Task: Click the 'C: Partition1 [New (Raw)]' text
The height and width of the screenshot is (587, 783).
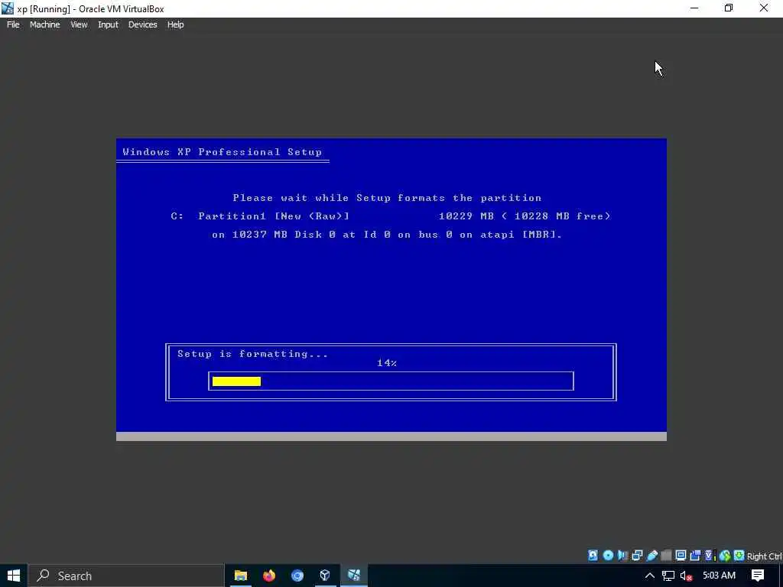Action: (260, 216)
